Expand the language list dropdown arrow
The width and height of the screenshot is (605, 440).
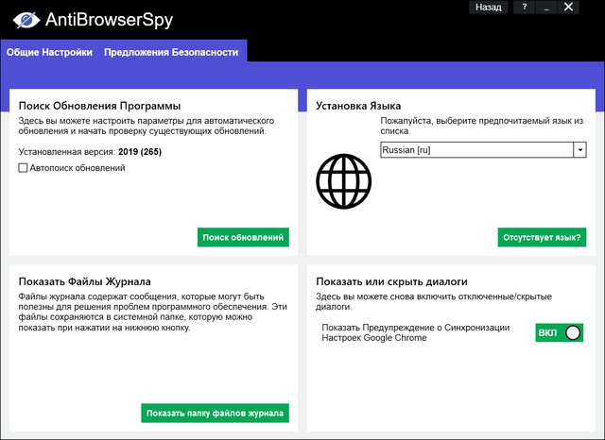579,150
